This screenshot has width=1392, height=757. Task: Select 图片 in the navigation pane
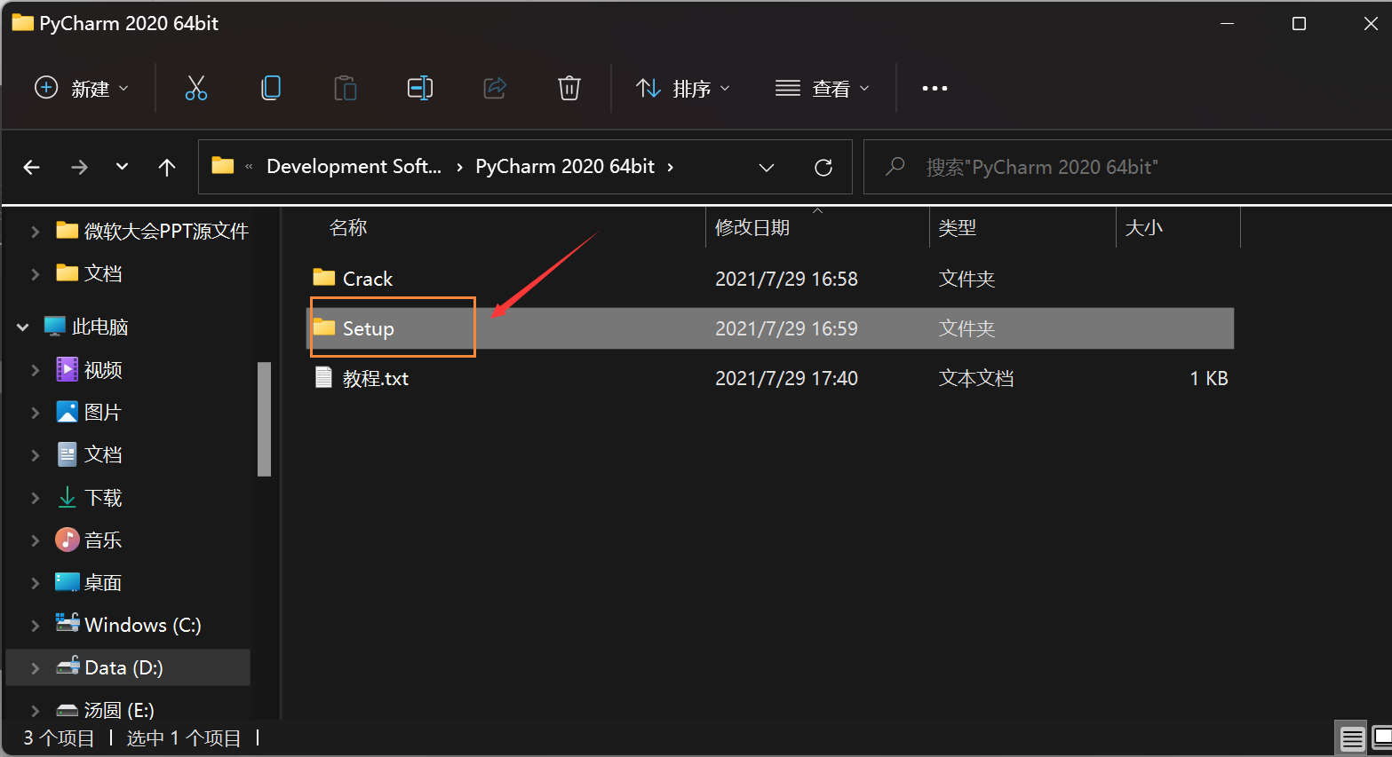pyautogui.click(x=102, y=412)
